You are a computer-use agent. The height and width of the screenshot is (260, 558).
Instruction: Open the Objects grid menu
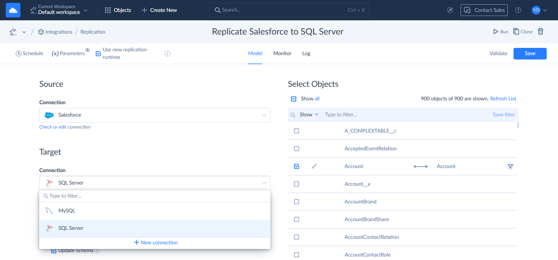click(118, 10)
